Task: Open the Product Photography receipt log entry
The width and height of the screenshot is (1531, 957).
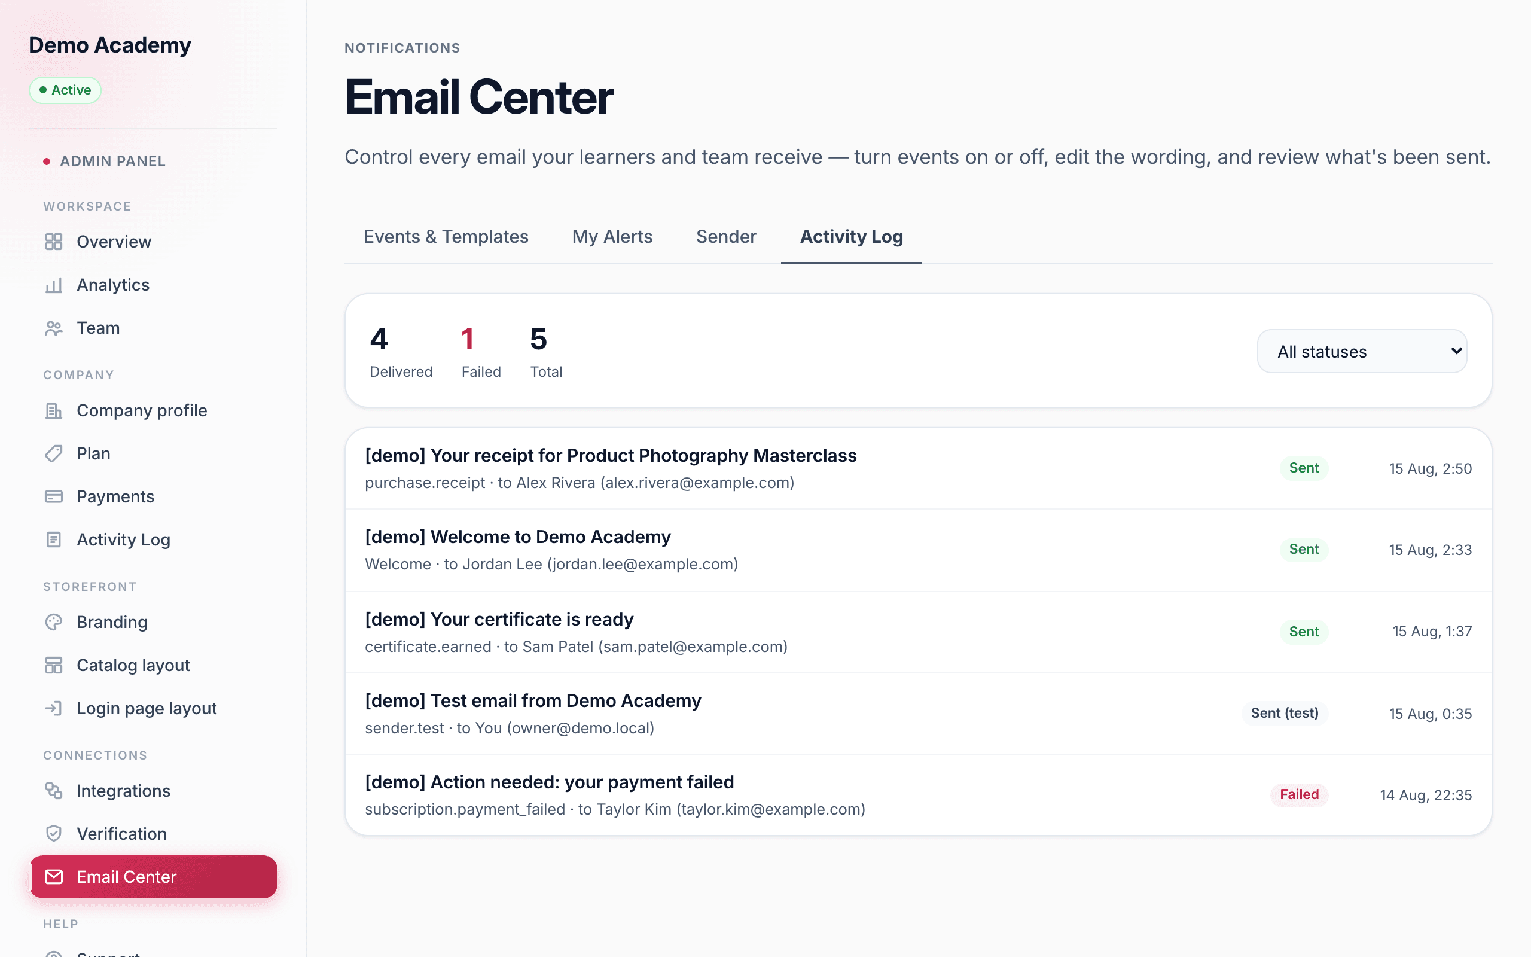Action: [918, 469]
